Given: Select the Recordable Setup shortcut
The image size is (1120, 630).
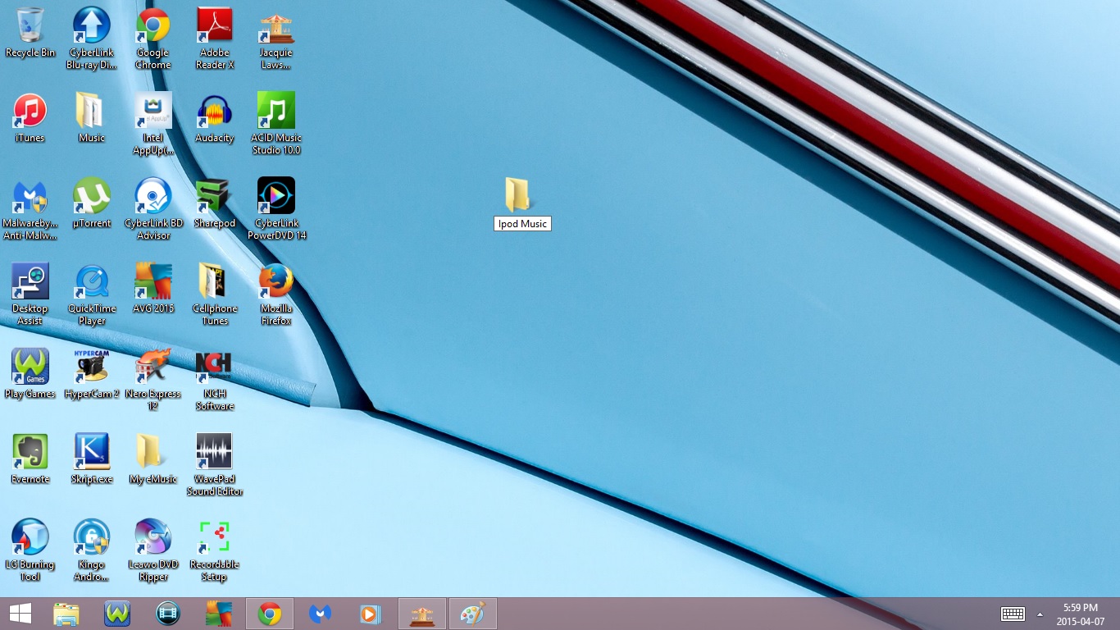Looking at the screenshot, I should point(215,550).
